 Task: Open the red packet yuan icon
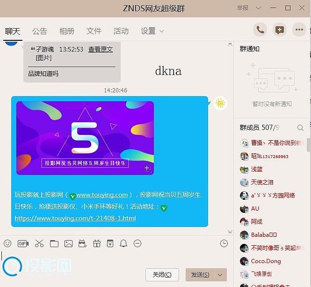110,243
